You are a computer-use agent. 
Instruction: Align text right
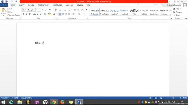[66, 14]
